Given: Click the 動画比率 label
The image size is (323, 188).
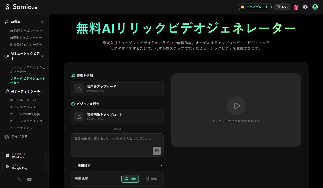Looking at the screenshot, I should pos(82,179).
